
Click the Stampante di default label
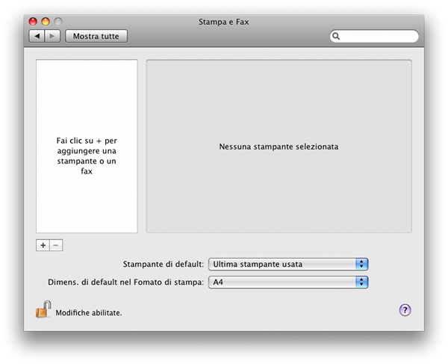(164, 264)
